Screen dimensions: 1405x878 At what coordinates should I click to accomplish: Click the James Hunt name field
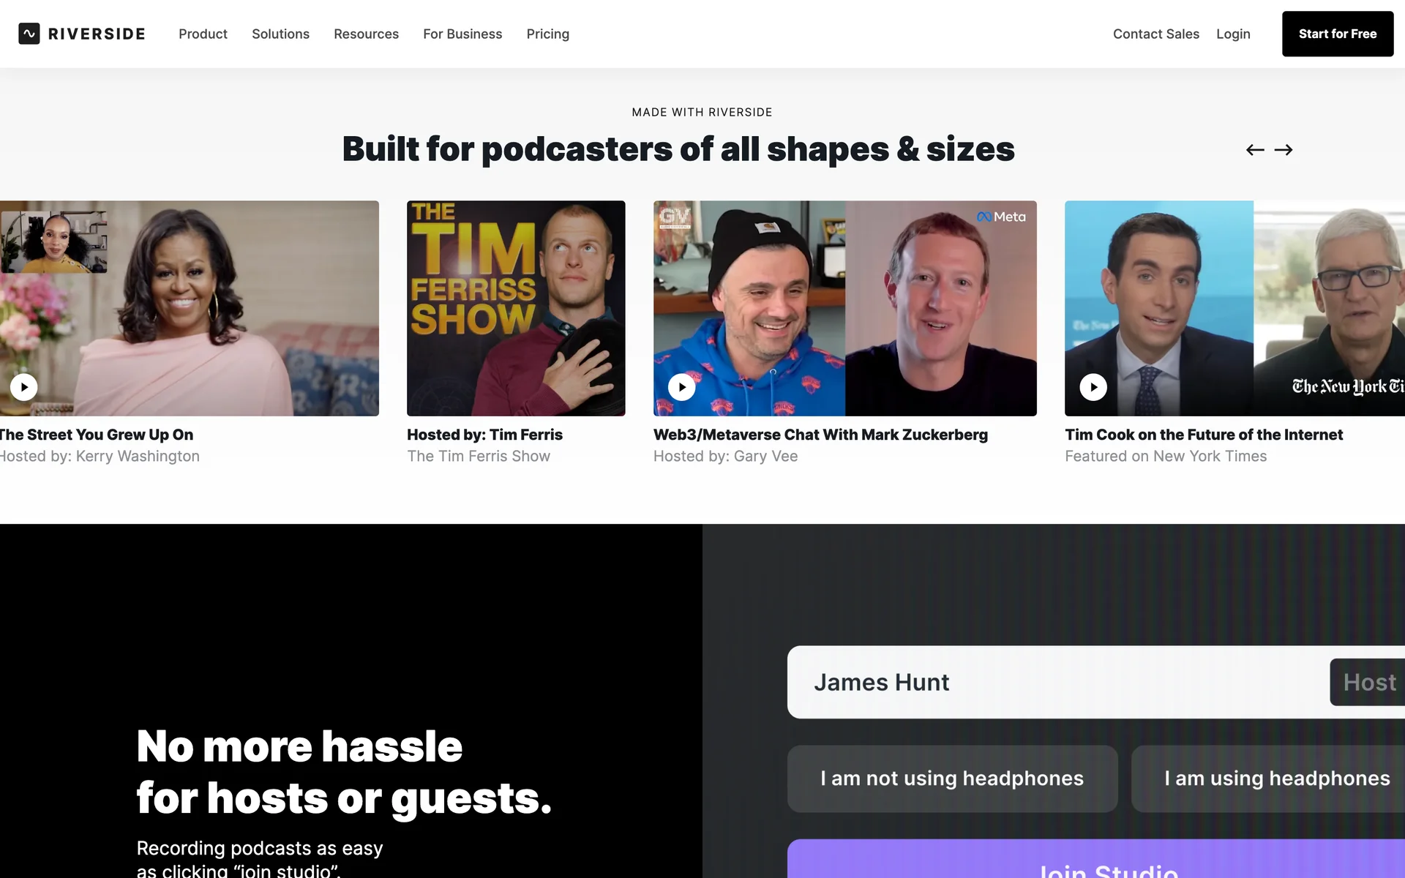[1058, 682]
